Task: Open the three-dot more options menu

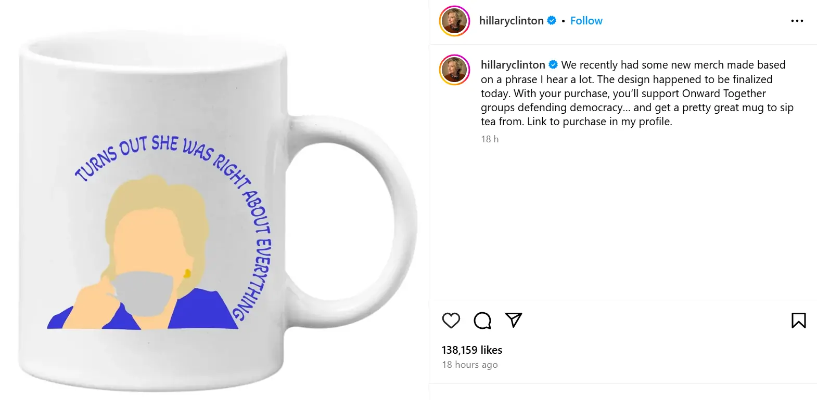Action: [797, 21]
